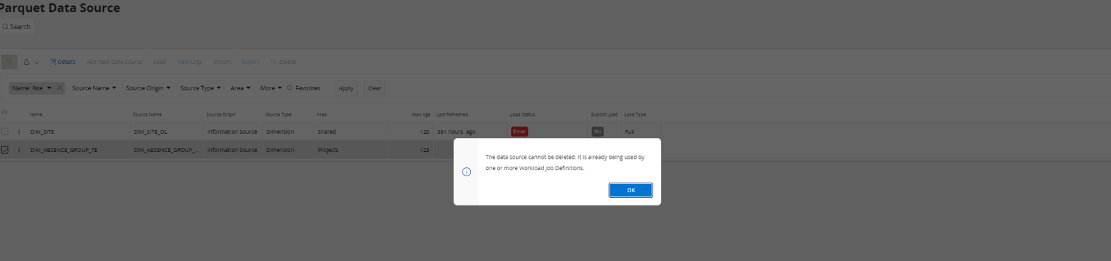Click the Export command
1111x261 pixels.
(x=251, y=62)
